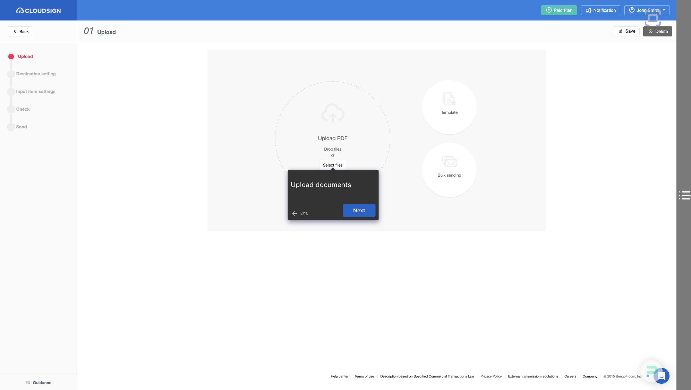Go to previous tutorial step with back arrow

click(295, 213)
